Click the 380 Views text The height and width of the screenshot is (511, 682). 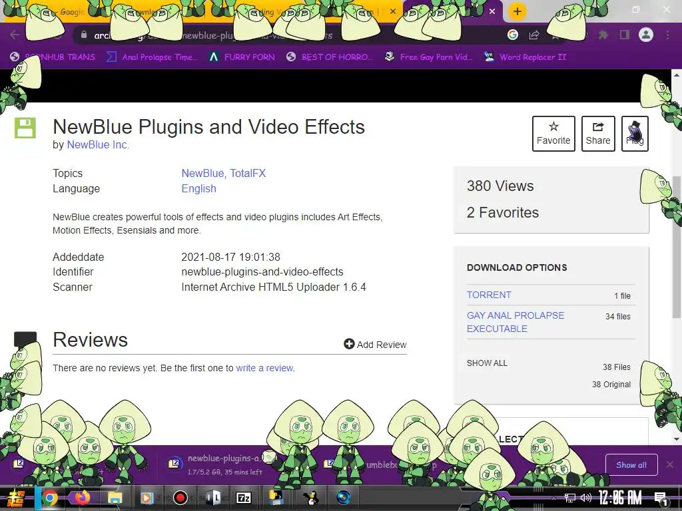click(x=500, y=186)
